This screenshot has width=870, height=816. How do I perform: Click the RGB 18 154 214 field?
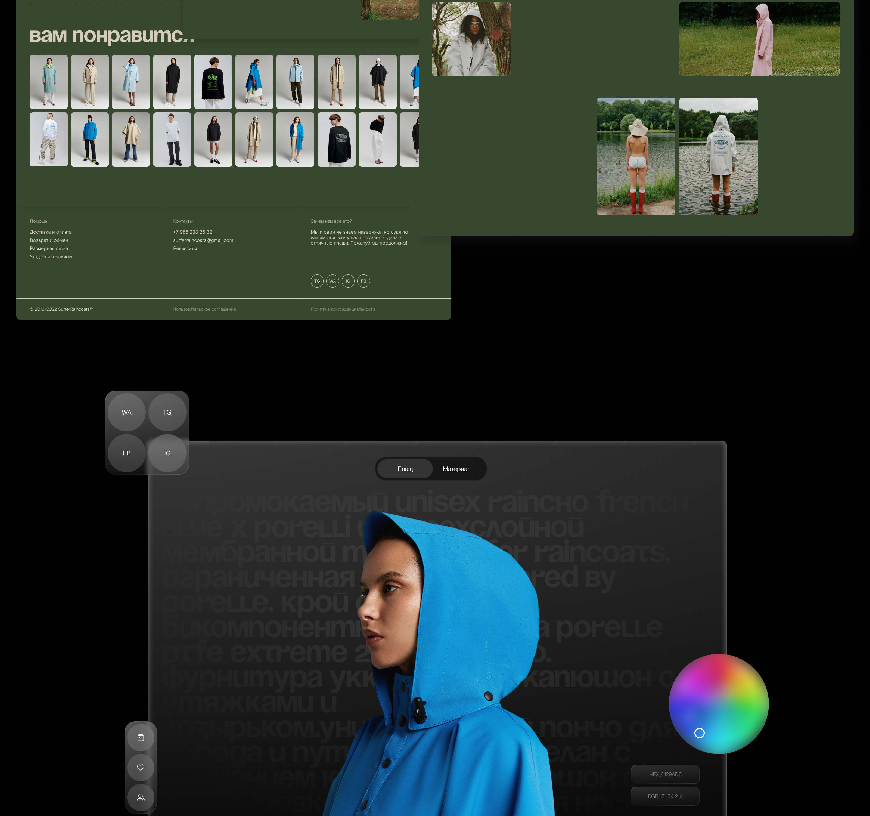tap(665, 796)
